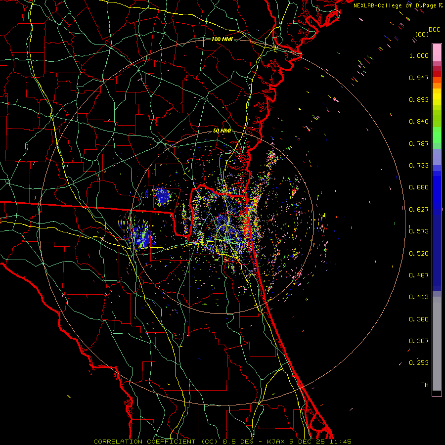Select the DCC product label
Viewport: 445px width, 445px height.
click(434, 30)
